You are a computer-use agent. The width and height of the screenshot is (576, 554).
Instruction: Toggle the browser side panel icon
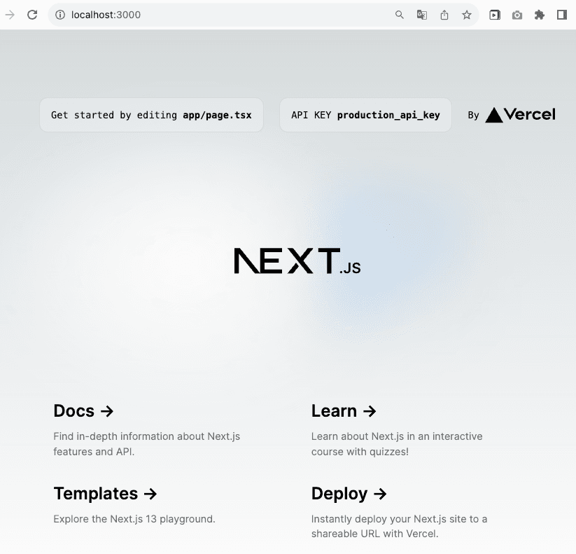pos(562,15)
